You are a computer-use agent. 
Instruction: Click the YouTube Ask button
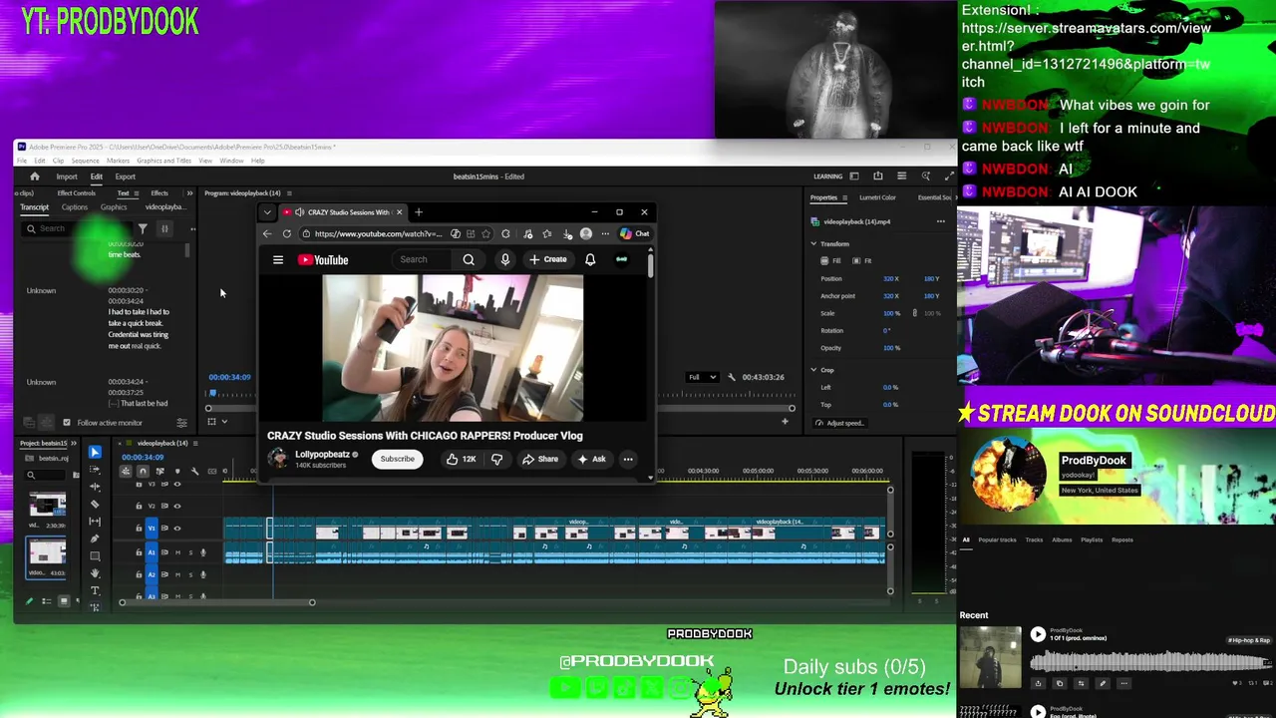tap(591, 459)
